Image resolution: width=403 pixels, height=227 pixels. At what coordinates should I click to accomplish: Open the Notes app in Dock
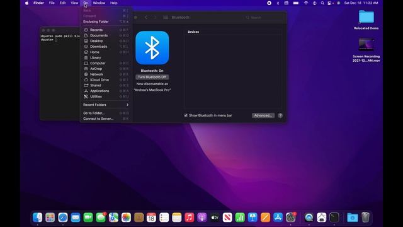point(177,218)
